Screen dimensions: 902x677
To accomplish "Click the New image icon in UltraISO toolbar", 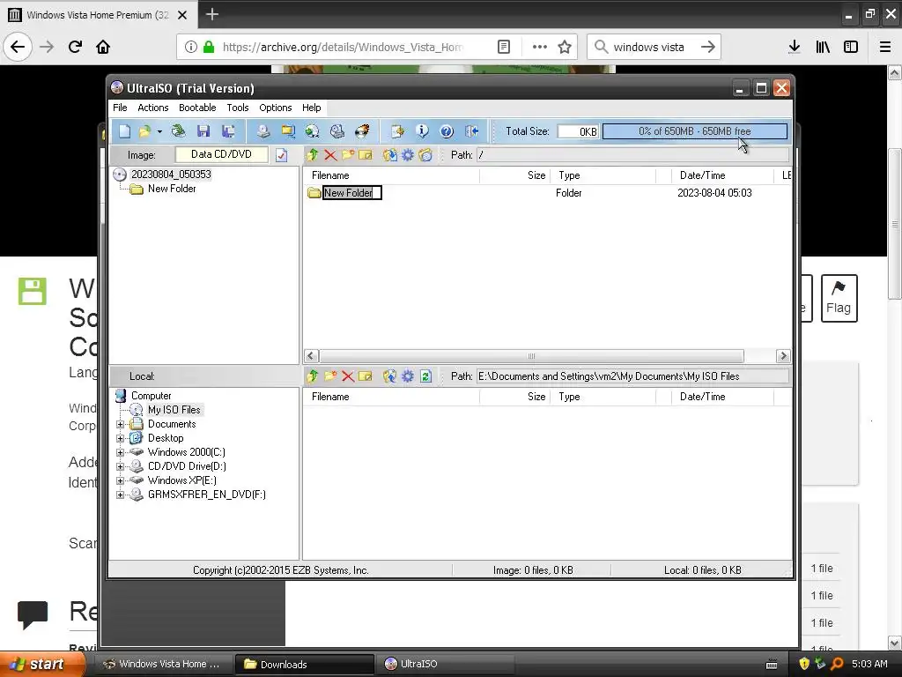I will click(x=124, y=131).
